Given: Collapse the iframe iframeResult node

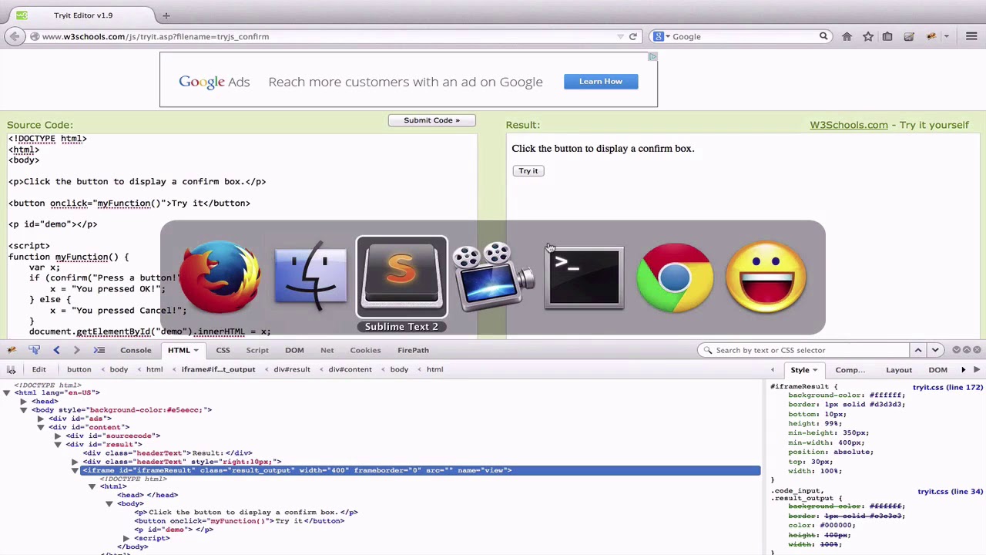Looking at the screenshot, I should point(75,470).
